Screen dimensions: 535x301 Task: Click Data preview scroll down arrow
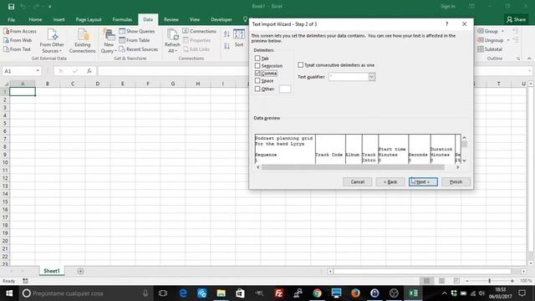[x=464, y=161]
